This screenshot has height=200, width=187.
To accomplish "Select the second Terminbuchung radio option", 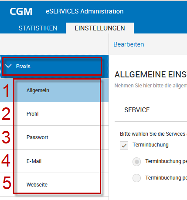I will (136, 178).
